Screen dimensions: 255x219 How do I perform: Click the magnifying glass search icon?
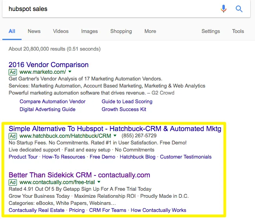coord(239,9)
